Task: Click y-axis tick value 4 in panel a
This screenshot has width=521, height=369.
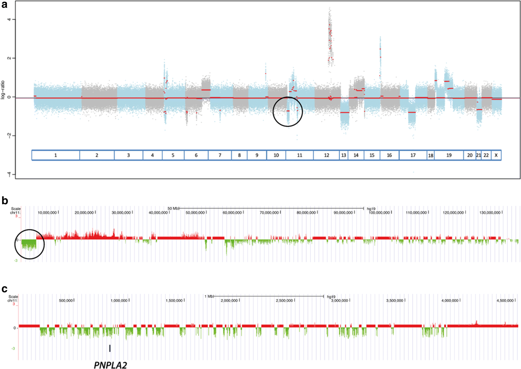Action: click(x=9, y=19)
